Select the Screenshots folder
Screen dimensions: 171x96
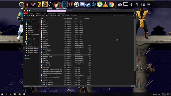click(45, 34)
